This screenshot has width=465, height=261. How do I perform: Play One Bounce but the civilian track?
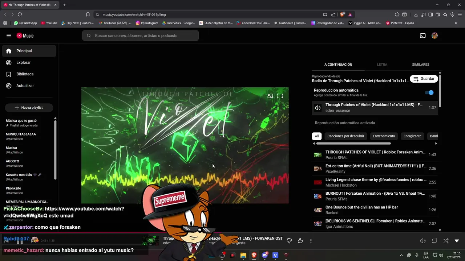375,210
